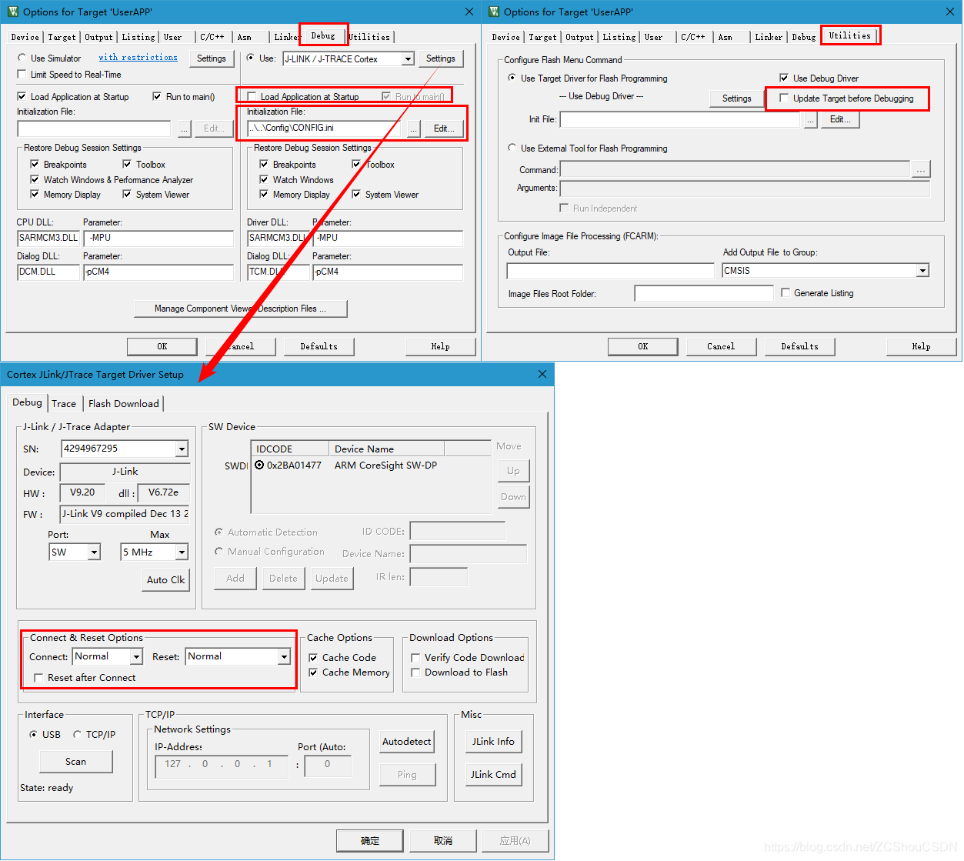Click browse button next to CONFIG.ini path

pyautogui.click(x=413, y=128)
